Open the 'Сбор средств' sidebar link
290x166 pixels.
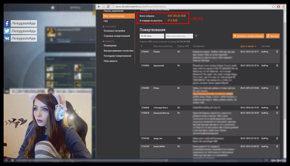[x=110, y=61]
